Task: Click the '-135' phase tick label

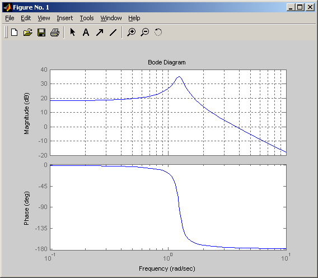Action: (x=41, y=228)
